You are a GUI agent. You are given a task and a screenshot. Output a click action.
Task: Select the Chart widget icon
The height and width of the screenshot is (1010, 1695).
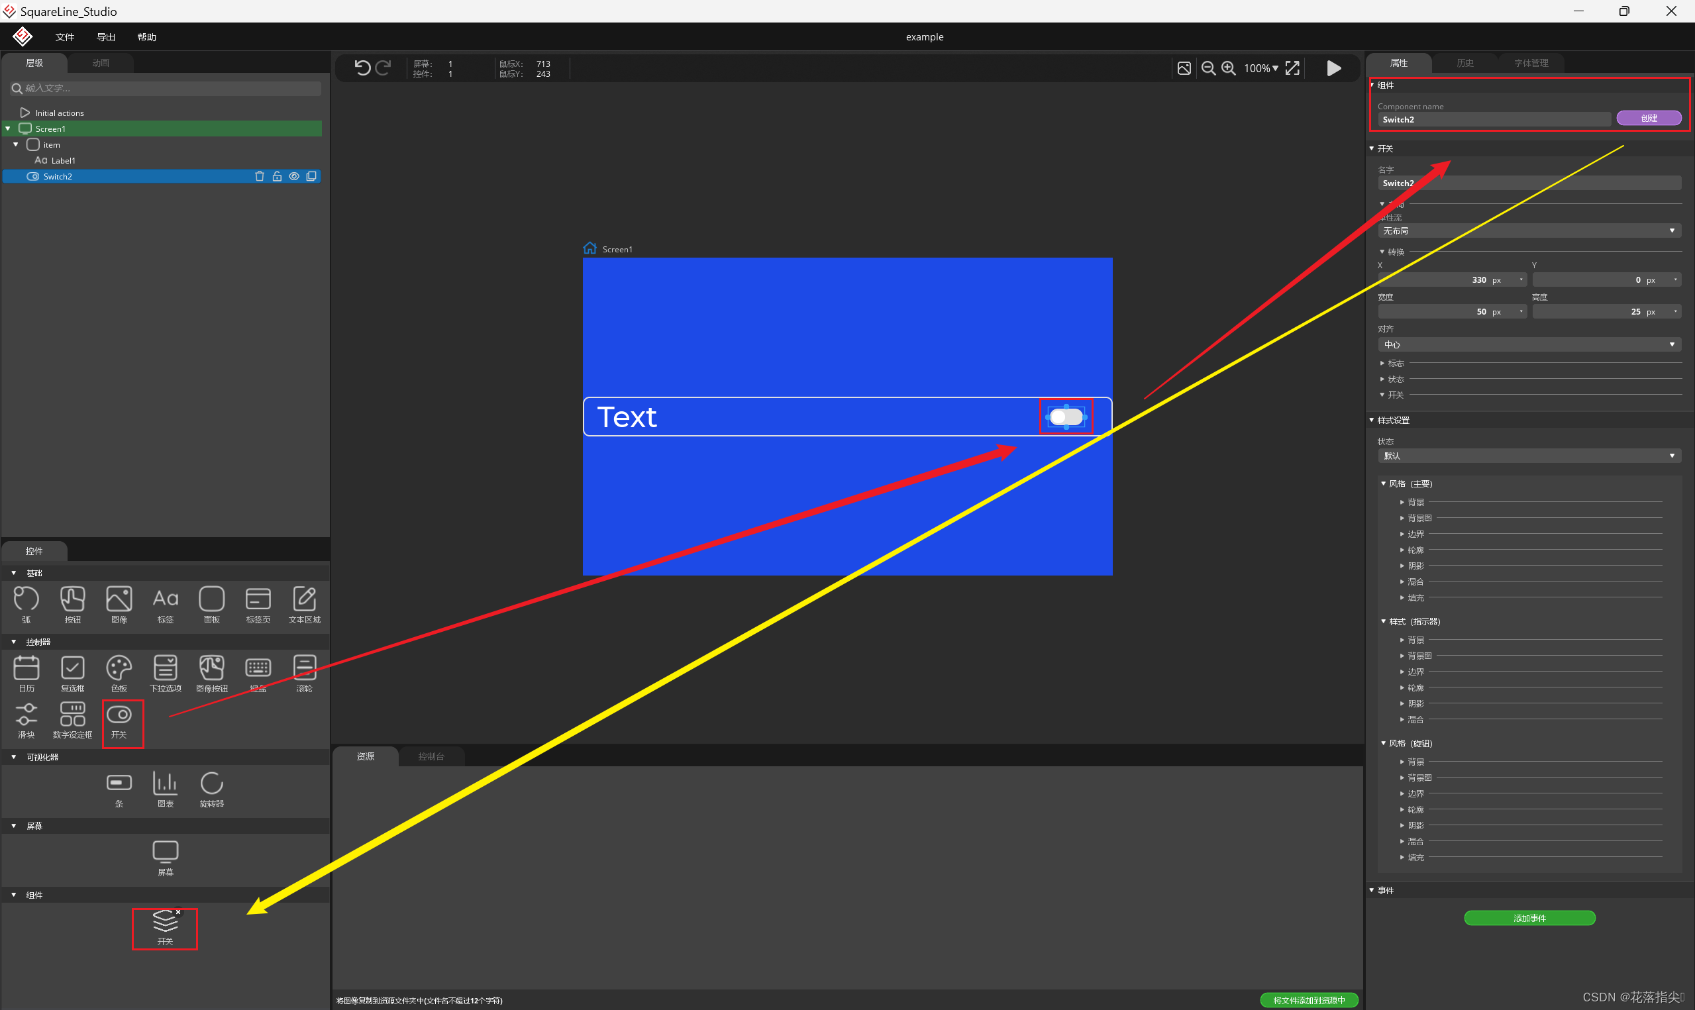coord(165,784)
